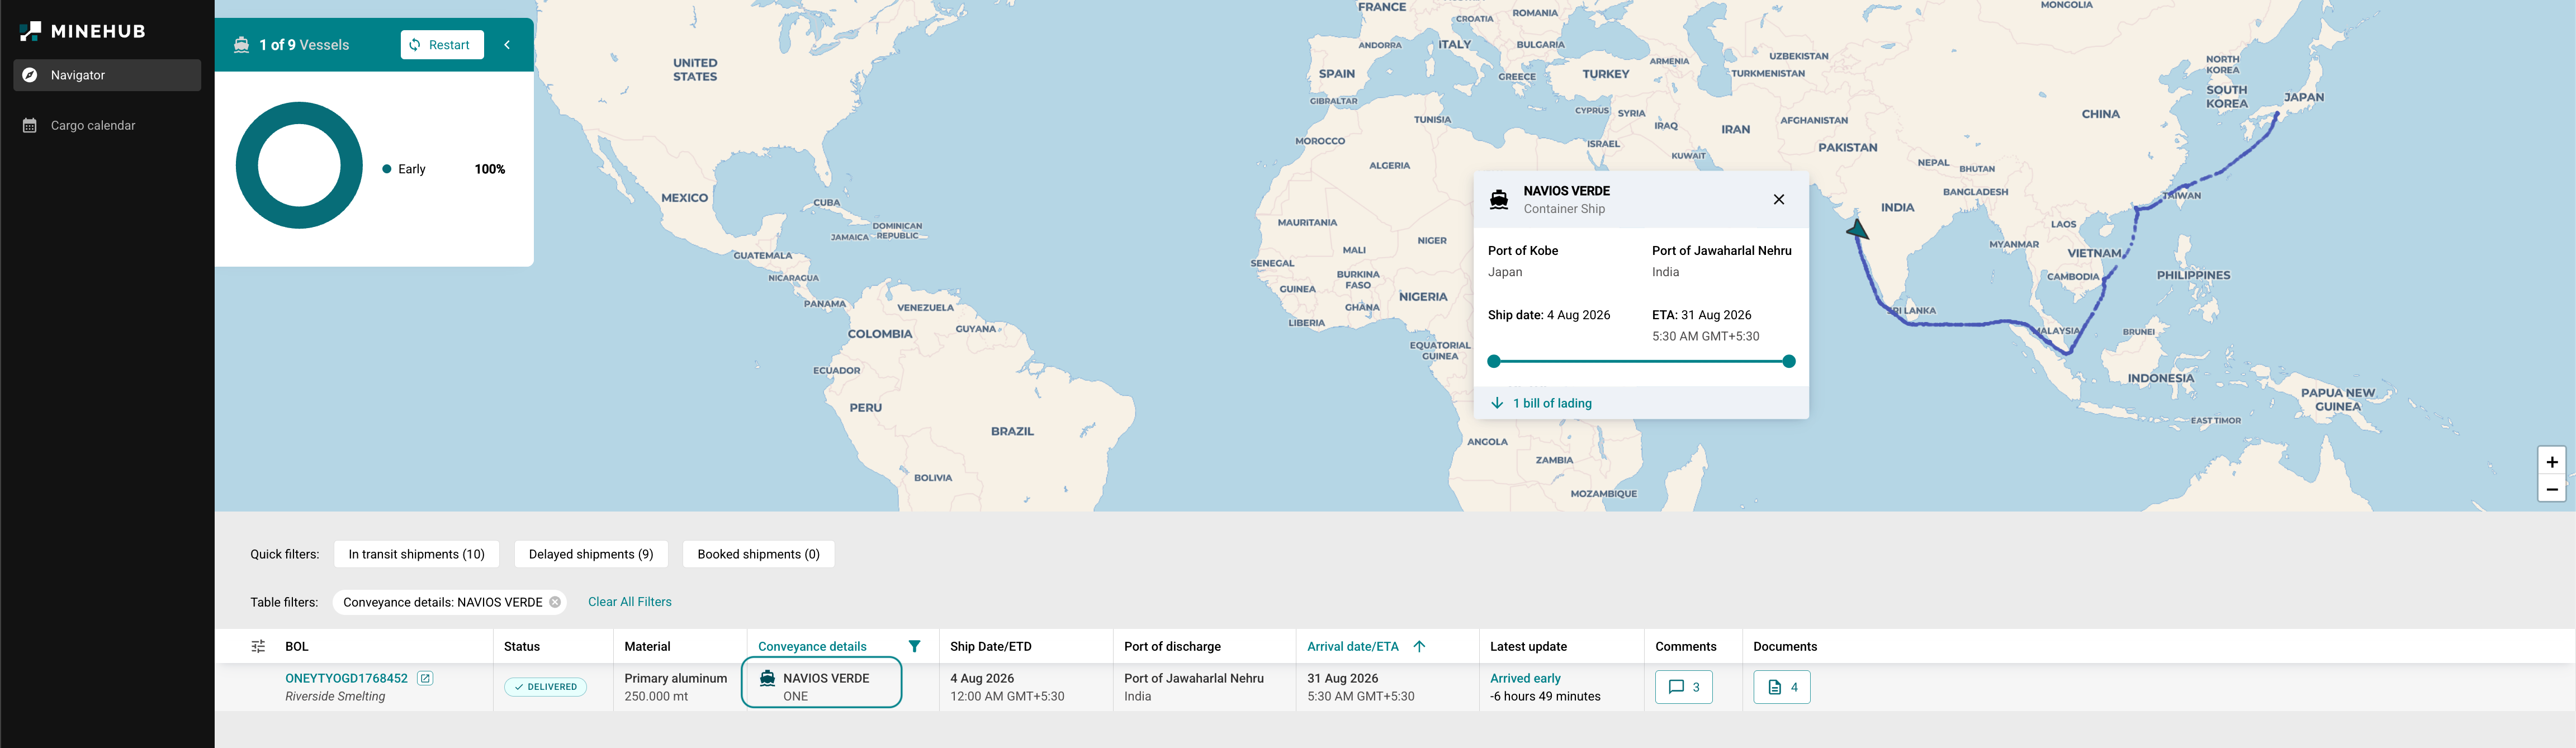Click the Status column header
The width and height of the screenshot is (2576, 748).
(522, 647)
